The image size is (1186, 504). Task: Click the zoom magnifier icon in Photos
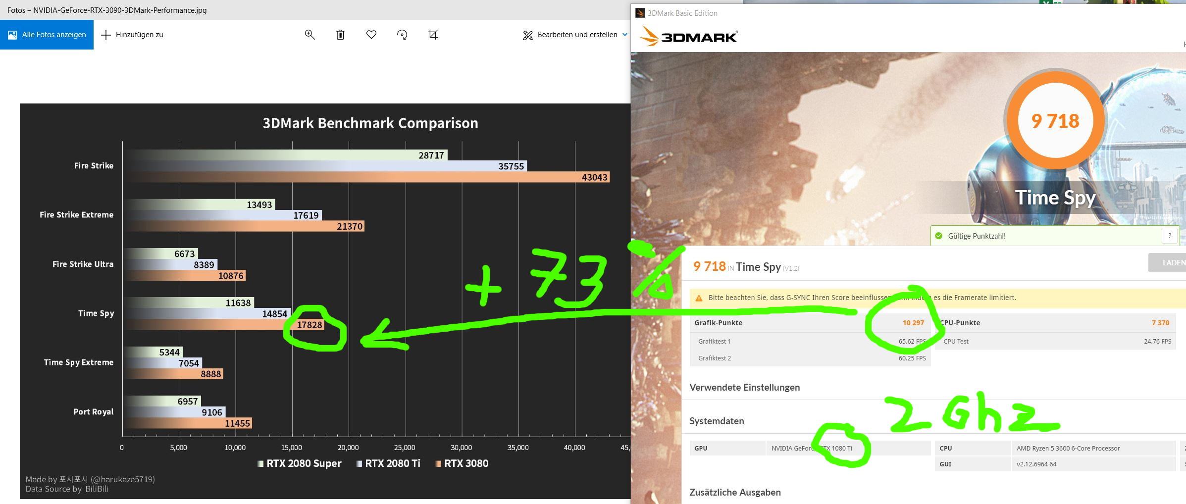click(x=310, y=35)
